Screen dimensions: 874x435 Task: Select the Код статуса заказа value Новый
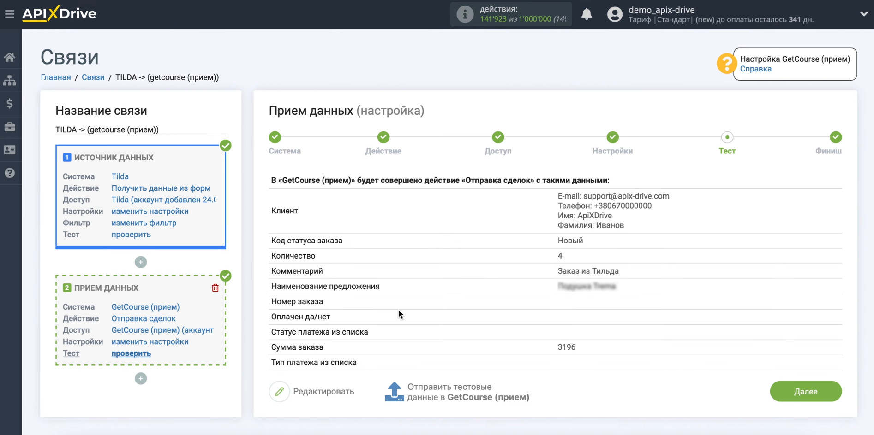(x=570, y=241)
